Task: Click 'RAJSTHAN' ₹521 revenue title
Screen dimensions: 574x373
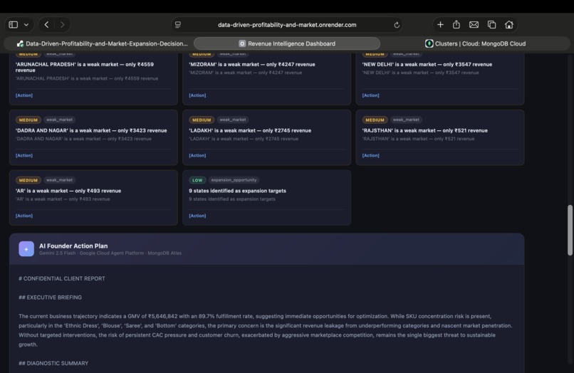Action: click(425, 130)
